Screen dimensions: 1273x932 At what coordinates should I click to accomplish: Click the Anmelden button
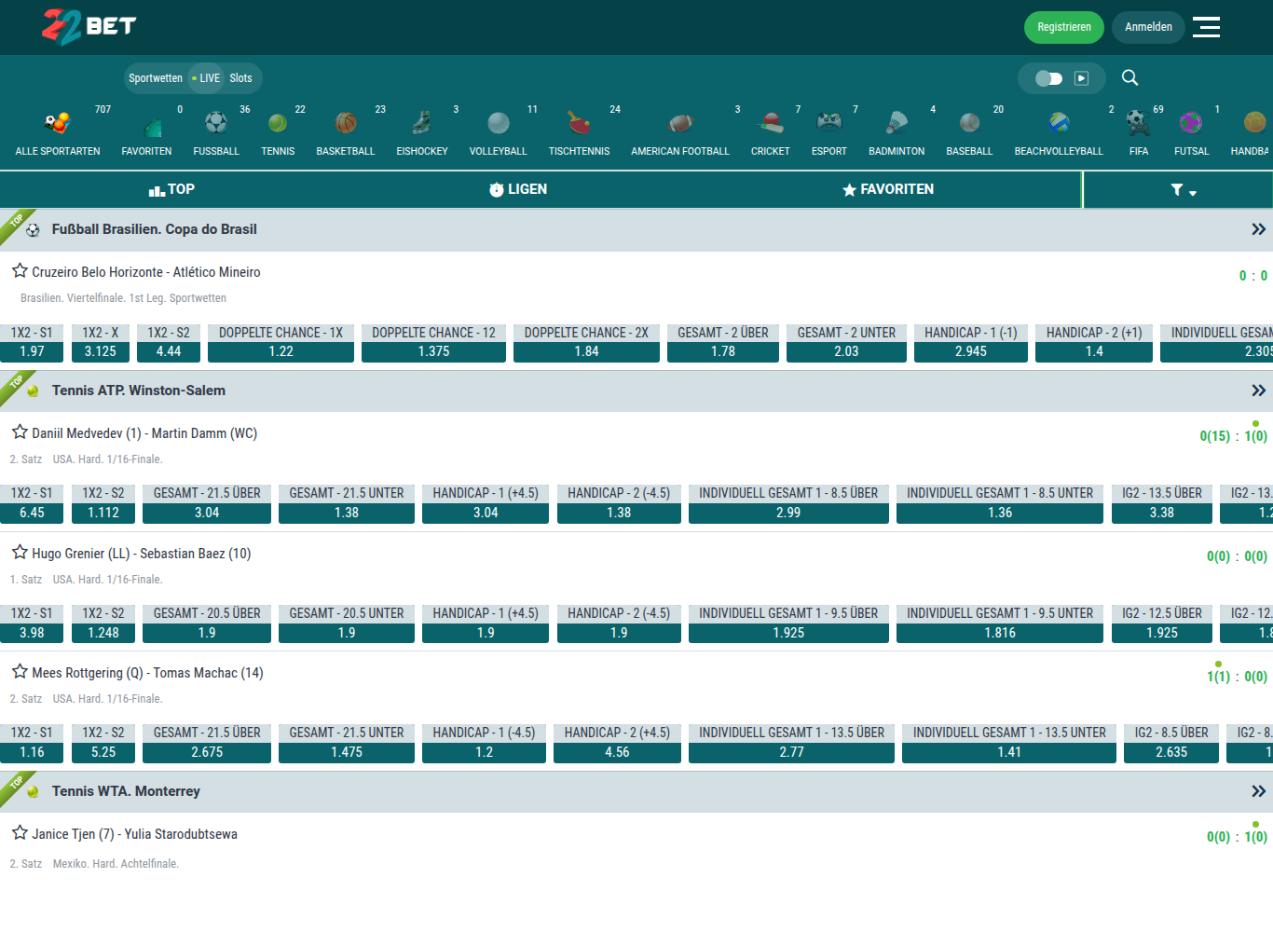(x=1148, y=27)
